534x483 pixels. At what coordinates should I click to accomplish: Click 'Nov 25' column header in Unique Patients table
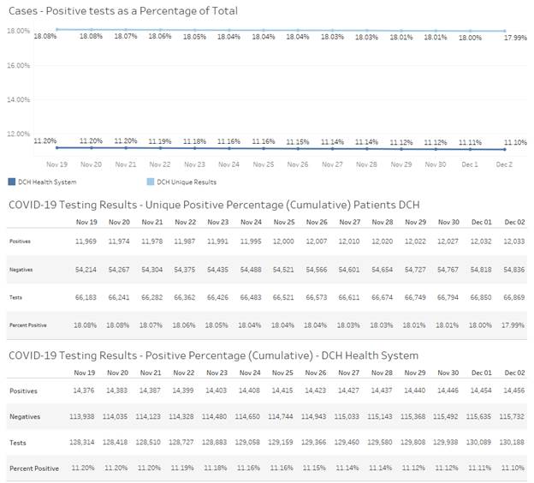point(284,223)
